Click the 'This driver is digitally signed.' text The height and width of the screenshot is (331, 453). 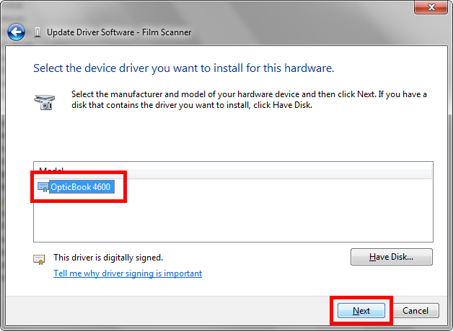[108, 258]
